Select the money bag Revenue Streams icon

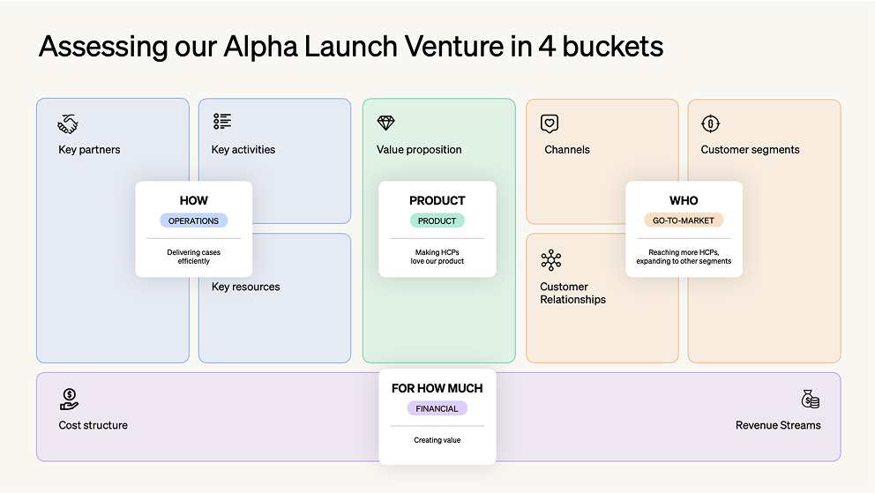[811, 399]
